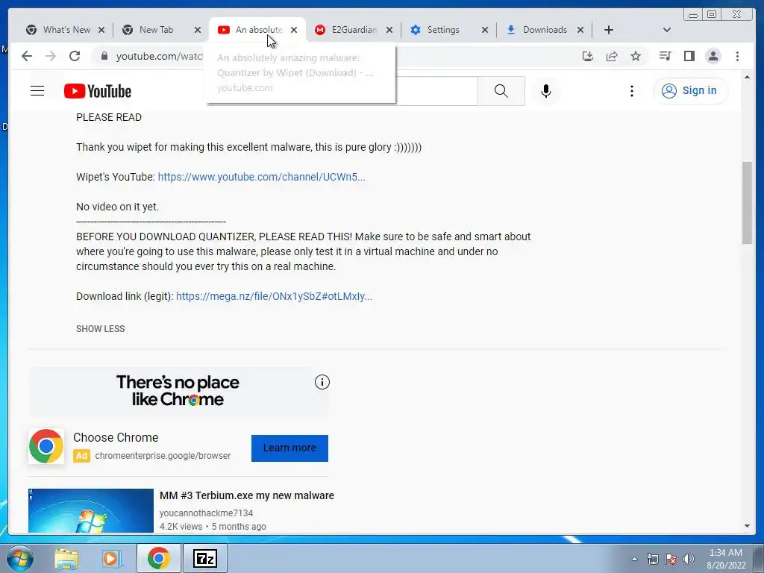Open the mega.nz download link
The width and height of the screenshot is (764, 573).
274,296
